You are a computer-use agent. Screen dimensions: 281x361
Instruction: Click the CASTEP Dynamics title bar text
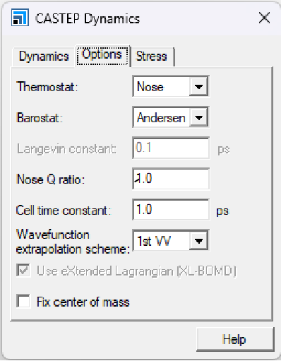click(88, 19)
